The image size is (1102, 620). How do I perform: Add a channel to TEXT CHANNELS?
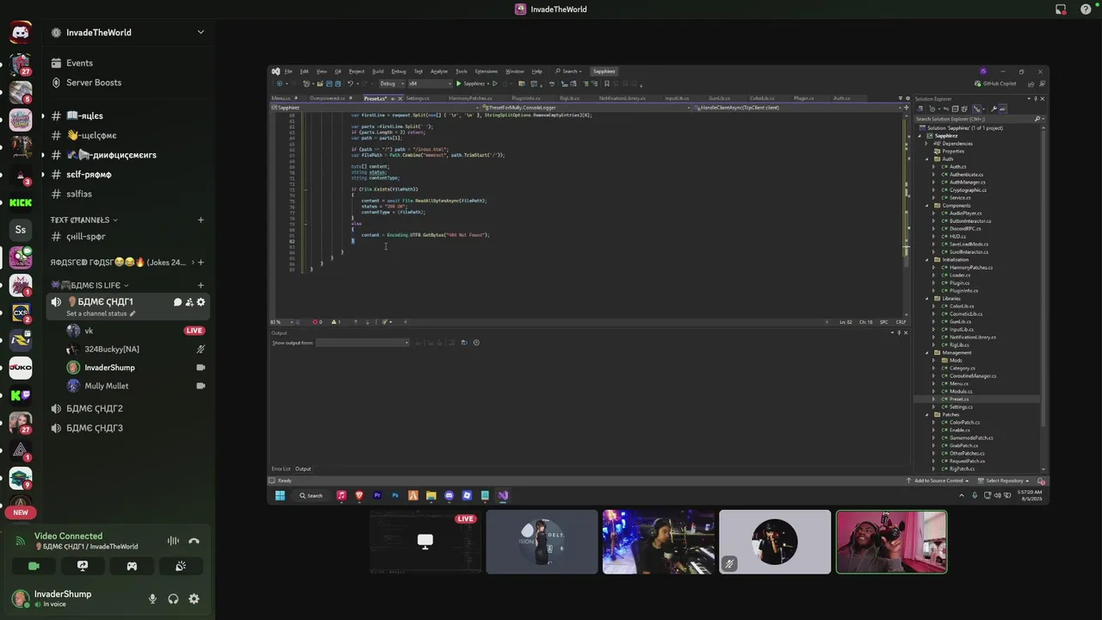(201, 220)
